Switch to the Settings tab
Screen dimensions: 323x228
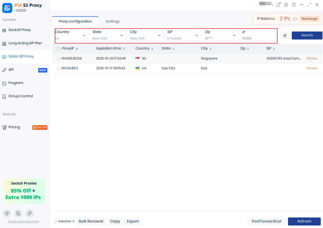pyautogui.click(x=112, y=21)
